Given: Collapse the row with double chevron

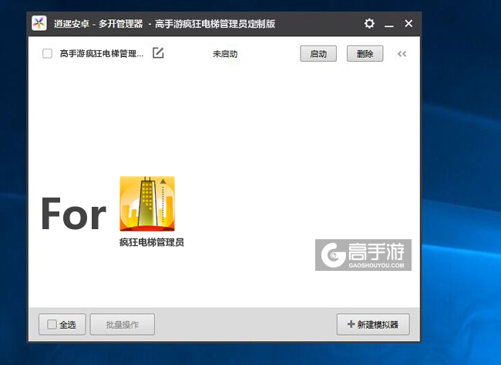Looking at the screenshot, I should 402,54.
